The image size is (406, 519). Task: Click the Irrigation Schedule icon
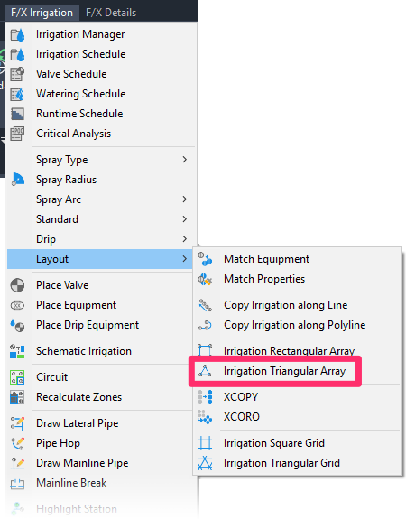click(17, 54)
